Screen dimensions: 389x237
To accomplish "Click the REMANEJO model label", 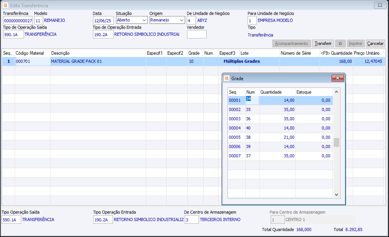I will click(55, 20).
